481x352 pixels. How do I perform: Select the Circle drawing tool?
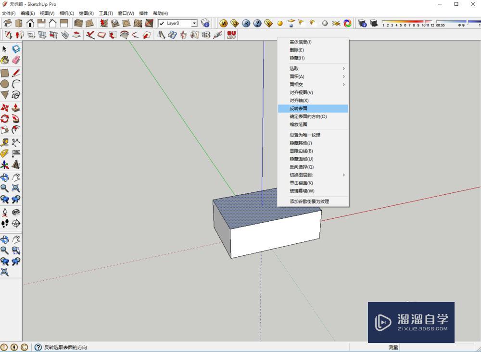[x=5, y=84]
